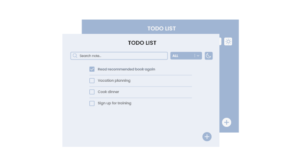Click the white plus button on the blue card
The height and width of the screenshot is (166, 301).
click(226, 123)
